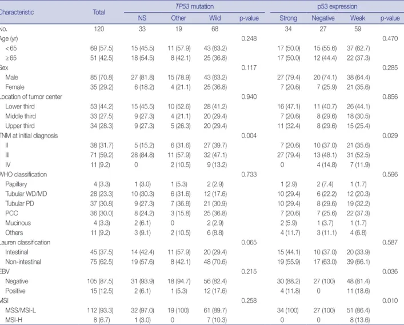The width and height of the screenshot is (404, 325).
Task: Click the p-value '0.248' for Age
Action: [249, 39]
